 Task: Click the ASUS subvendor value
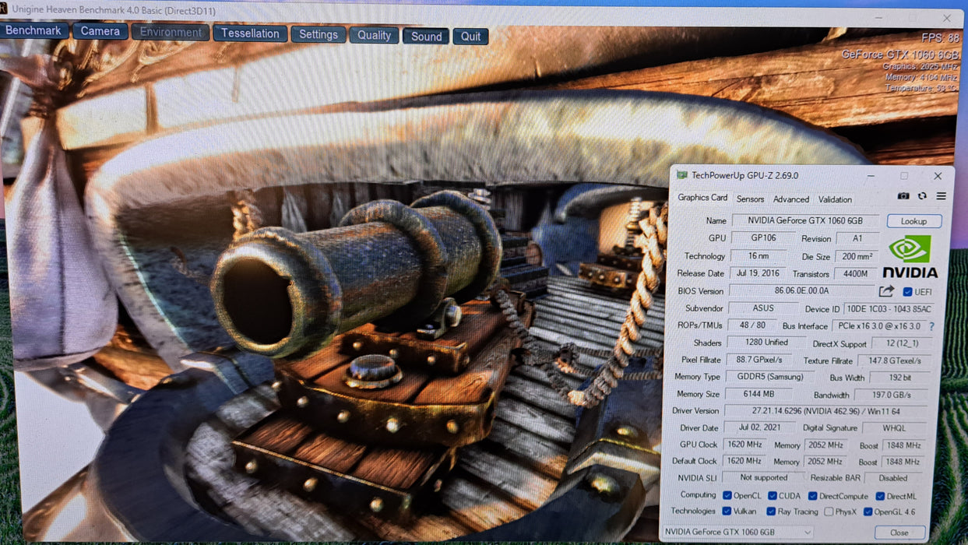tap(762, 308)
